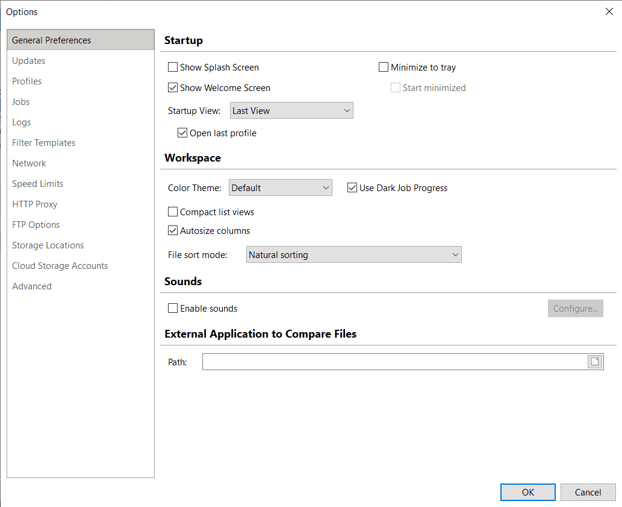
Task: Switch to the Updates section
Action: pos(29,61)
